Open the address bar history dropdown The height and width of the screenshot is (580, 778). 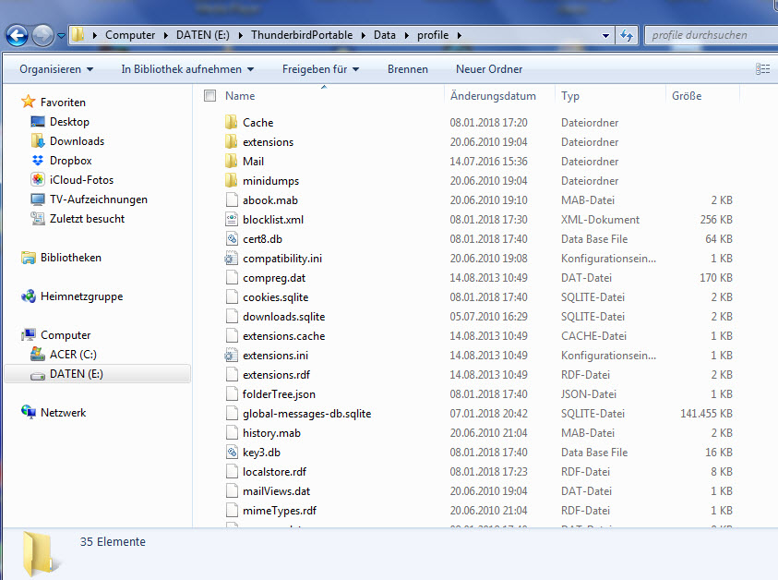[605, 35]
